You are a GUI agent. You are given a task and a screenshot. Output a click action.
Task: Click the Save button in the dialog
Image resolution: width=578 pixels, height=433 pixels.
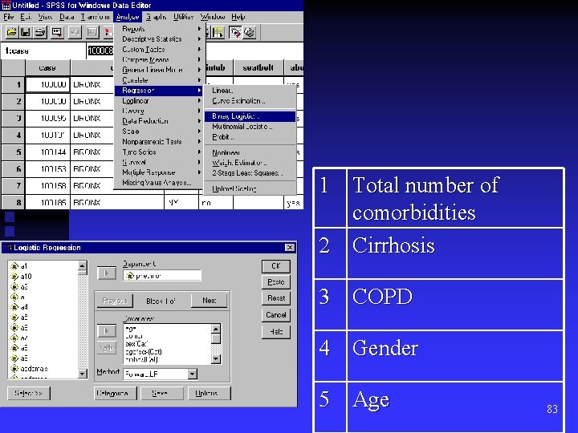162,393
